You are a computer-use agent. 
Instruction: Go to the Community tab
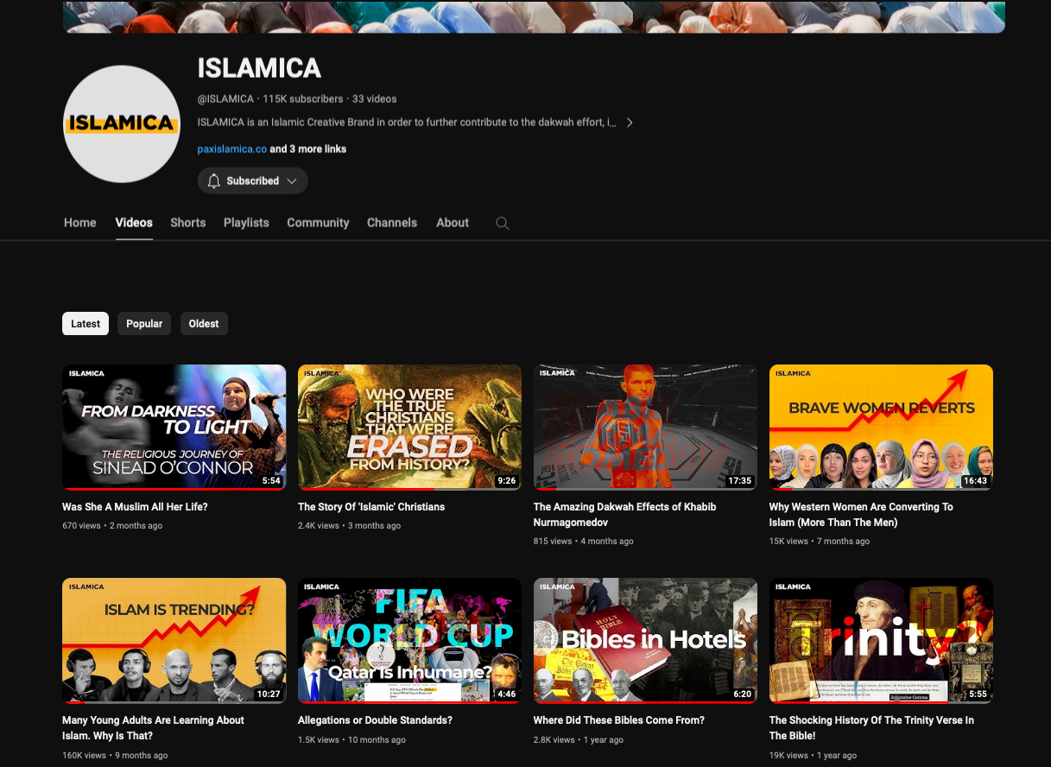[318, 223]
